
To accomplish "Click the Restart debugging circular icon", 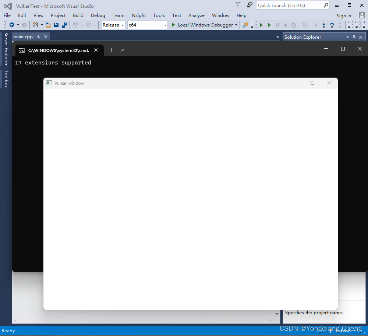I will coord(294,25).
